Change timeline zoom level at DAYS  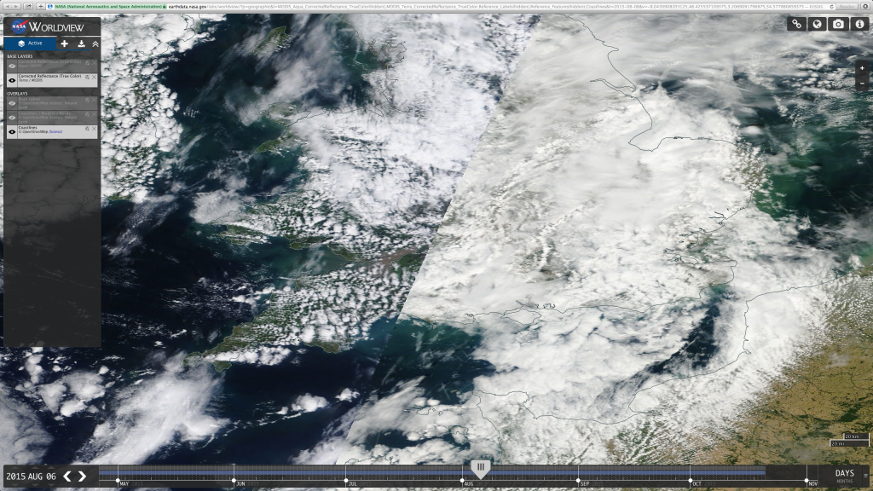844,473
